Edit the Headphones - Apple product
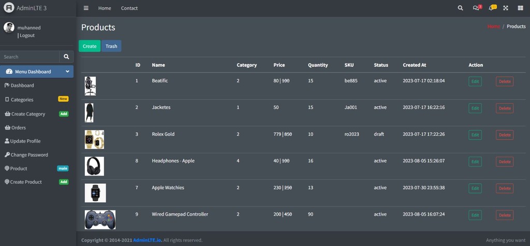Screen dimensions: 530x246 click(x=475, y=161)
